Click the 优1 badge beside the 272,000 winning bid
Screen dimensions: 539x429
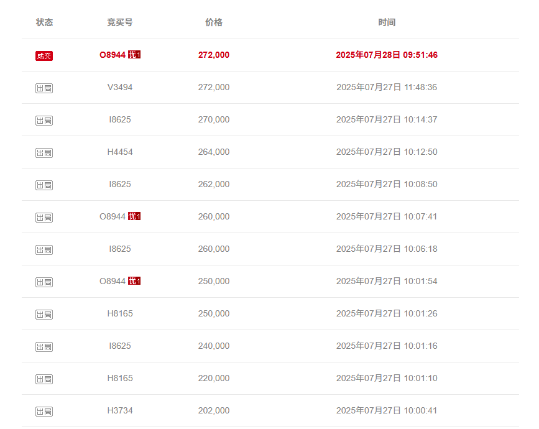click(x=134, y=55)
